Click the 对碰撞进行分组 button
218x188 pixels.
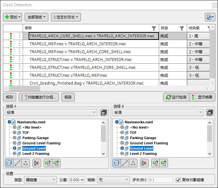pyautogui.click(x=39, y=97)
